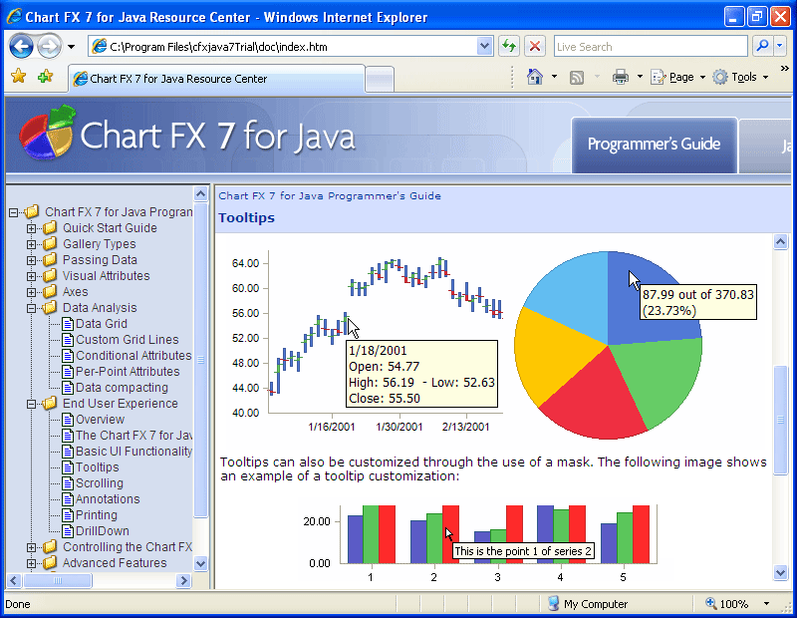Click the Chart FX pie logo
The width and height of the screenshot is (797, 618).
47,134
